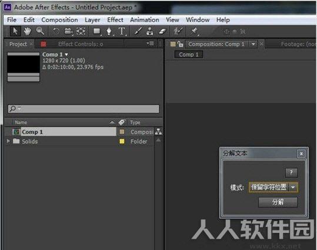Switch to the Effect Controls tab
Viewport: 317px width, 250px height.
[81, 44]
